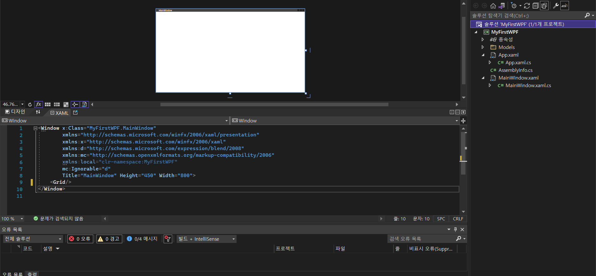Expand the 종속성 dependencies node
The height and width of the screenshot is (276, 596).
coord(483,39)
